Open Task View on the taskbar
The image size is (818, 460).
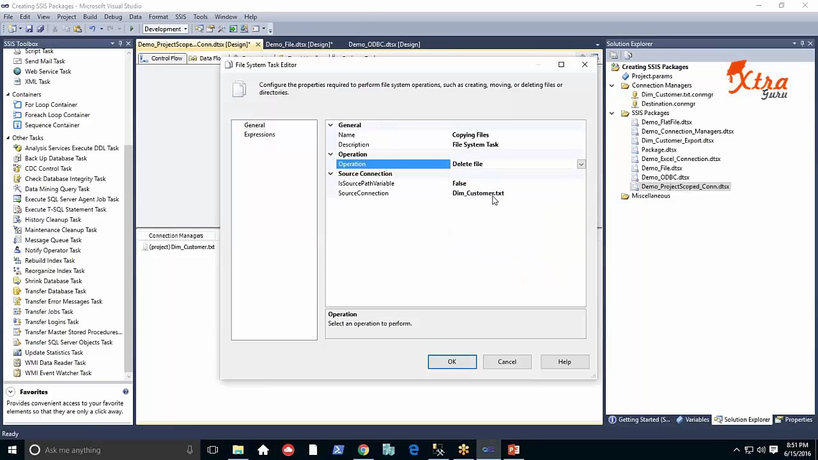(213, 450)
